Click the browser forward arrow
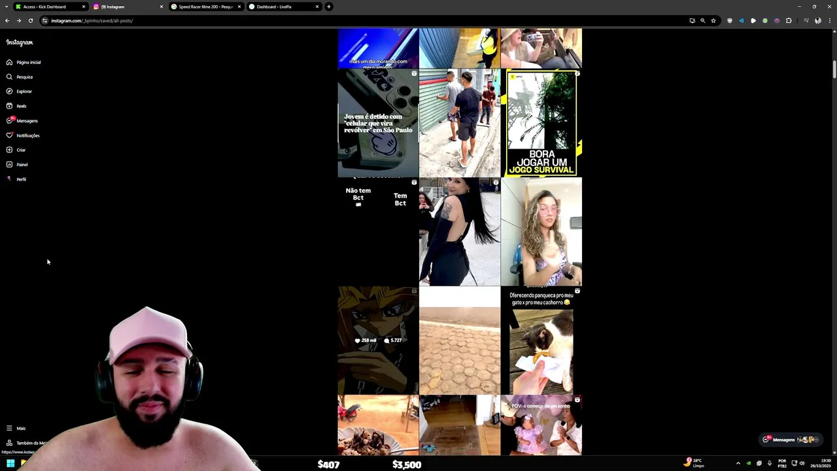The image size is (837, 471). (18, 20)
